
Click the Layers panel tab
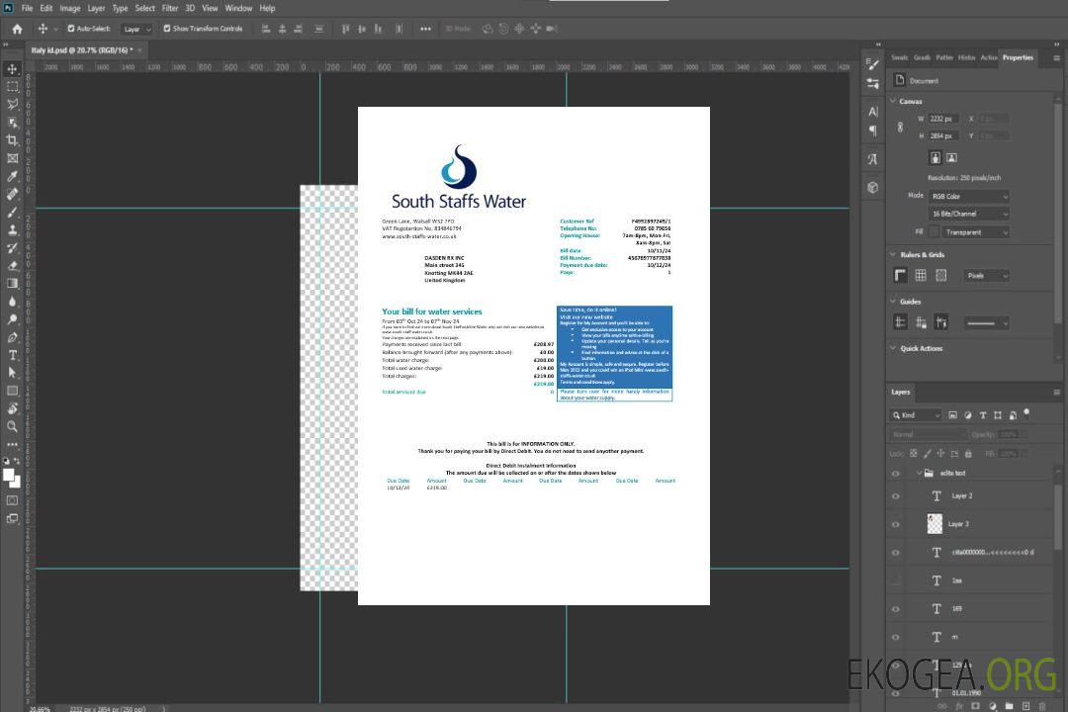[901, 392]
